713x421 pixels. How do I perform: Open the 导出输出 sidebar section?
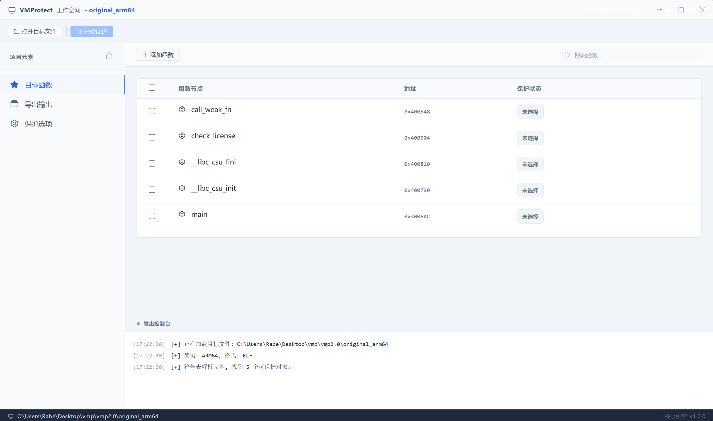(62, 104)
